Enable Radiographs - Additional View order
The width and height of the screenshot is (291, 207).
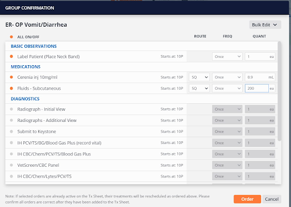[11, 120]
